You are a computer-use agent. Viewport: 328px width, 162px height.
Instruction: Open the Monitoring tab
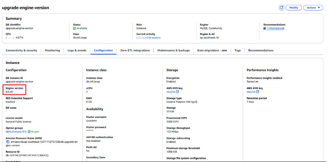click(52, 50)
